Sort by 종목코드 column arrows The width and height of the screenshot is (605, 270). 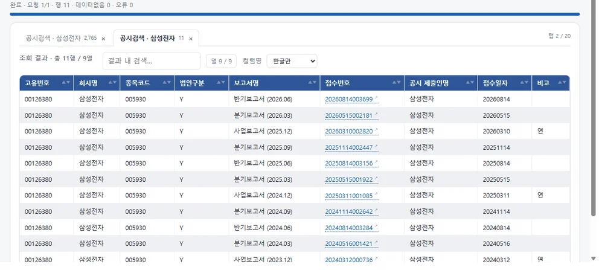pos(167,83)
